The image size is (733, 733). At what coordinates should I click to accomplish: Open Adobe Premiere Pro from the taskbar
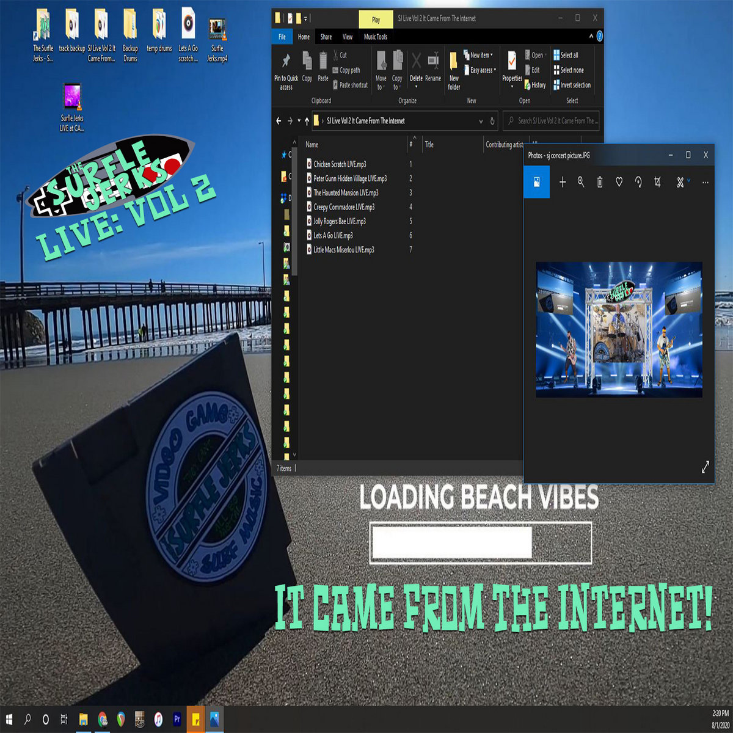[177, 720]
